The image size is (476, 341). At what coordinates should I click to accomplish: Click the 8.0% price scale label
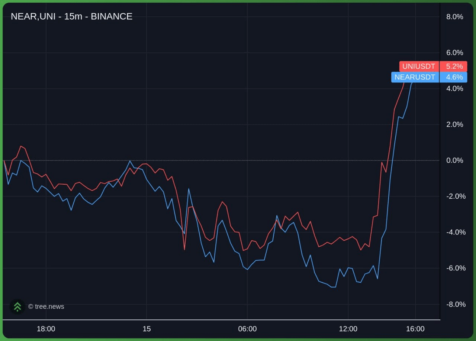(x=454, y=17)
